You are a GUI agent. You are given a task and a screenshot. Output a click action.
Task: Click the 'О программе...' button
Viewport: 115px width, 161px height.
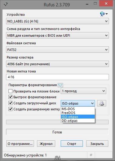click(20, 143)
